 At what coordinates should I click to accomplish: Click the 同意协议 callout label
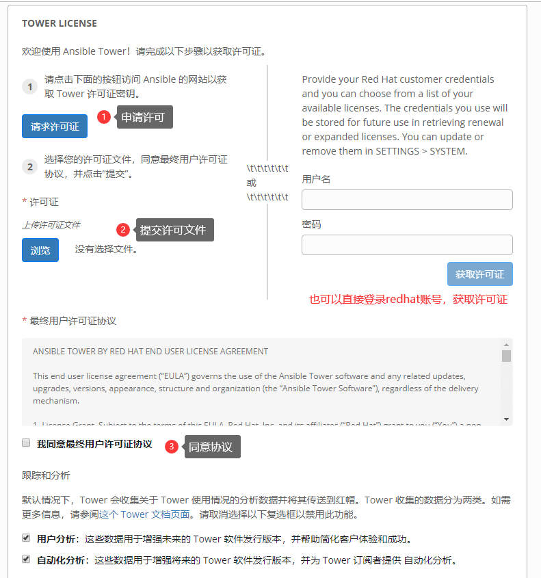point(212,447)
